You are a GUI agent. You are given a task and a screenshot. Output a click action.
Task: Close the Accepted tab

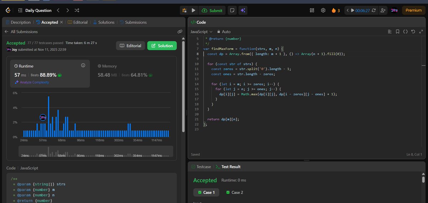61,22
